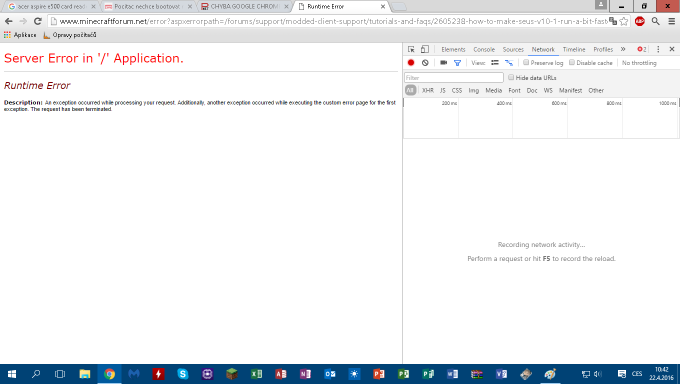Stop recording the network log
Screen dimensions: 680x384
[x=411, y=62]
